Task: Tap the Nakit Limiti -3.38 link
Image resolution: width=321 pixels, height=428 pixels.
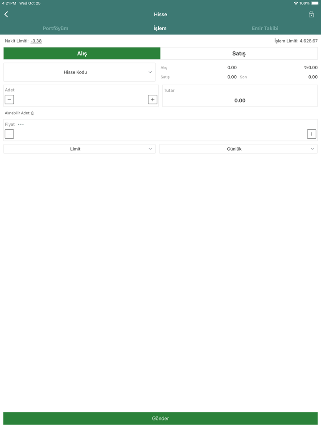Action: [36, 41]
